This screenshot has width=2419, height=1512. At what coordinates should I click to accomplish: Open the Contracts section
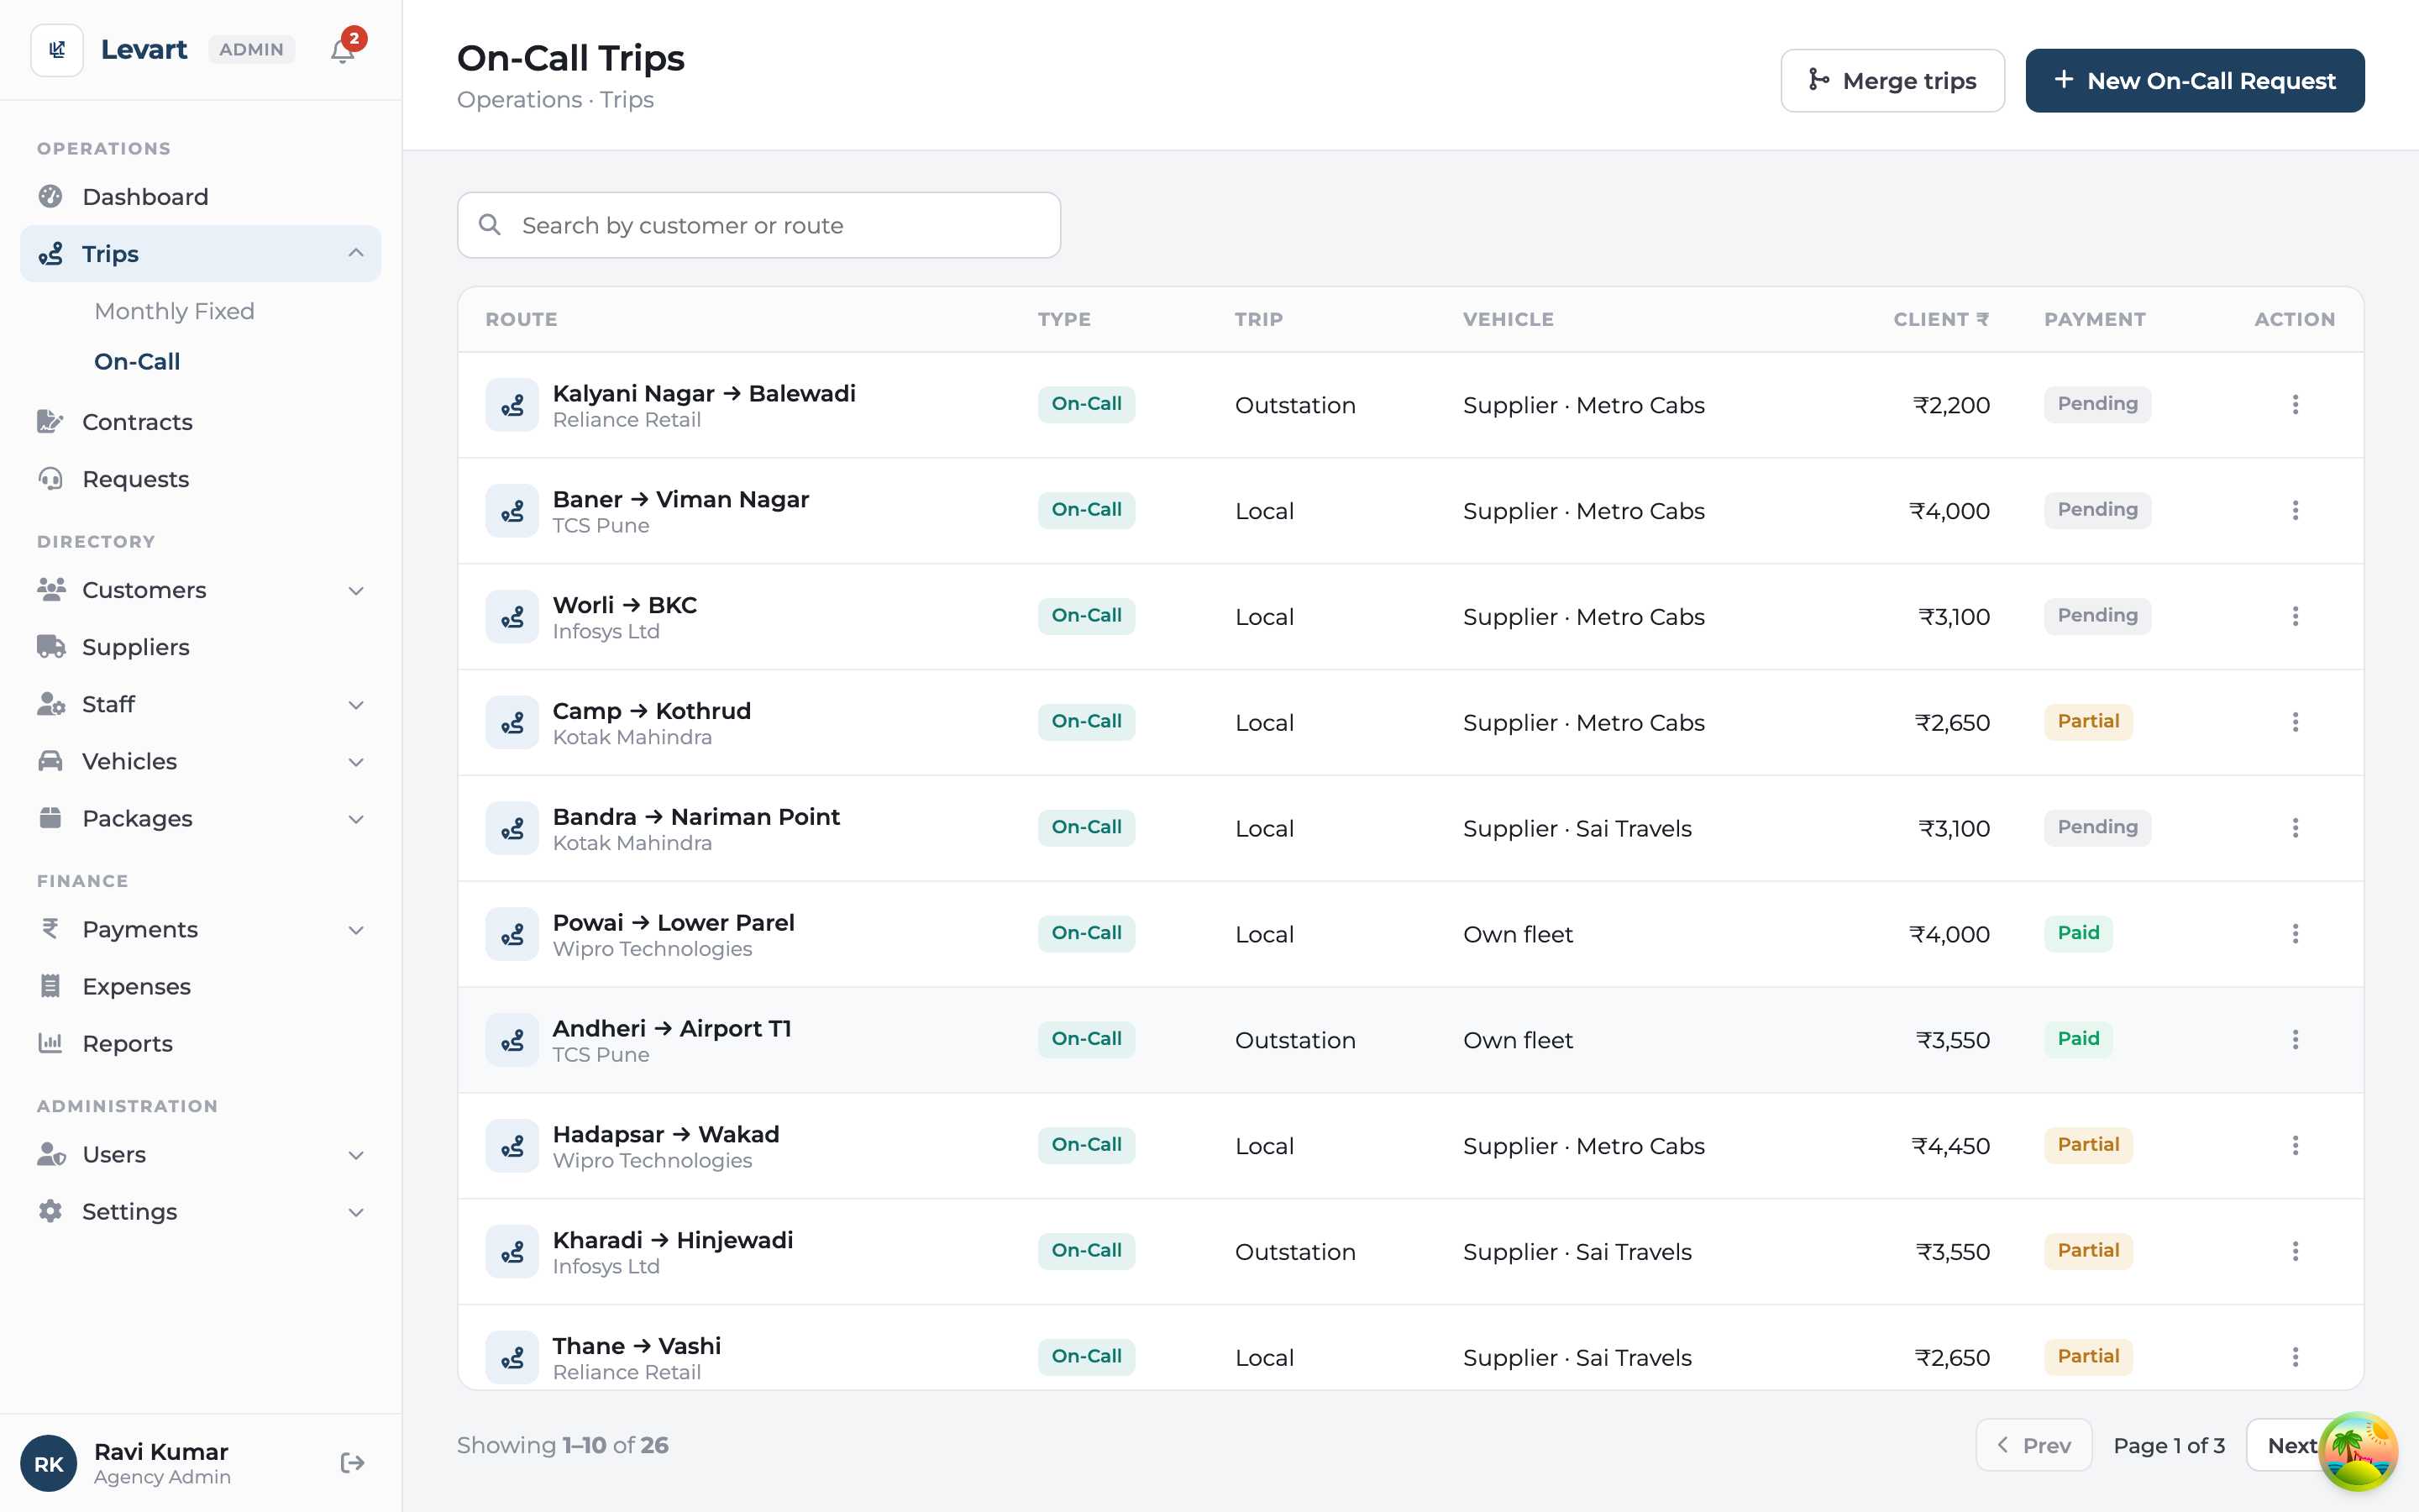coord(200,421)
